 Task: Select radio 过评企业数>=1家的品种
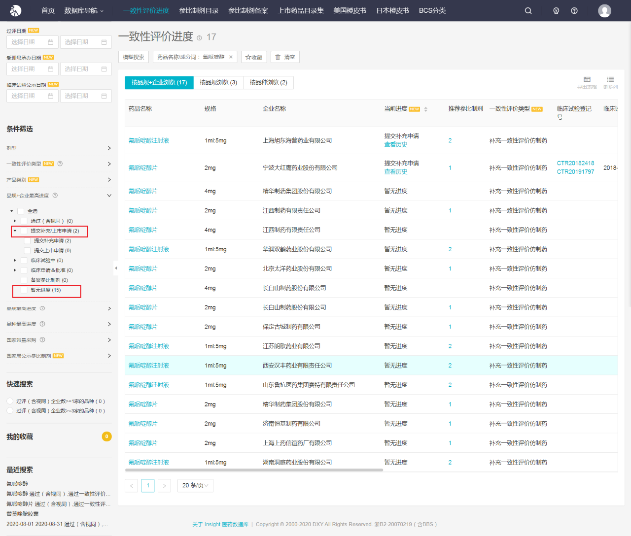tap(10, 401)
